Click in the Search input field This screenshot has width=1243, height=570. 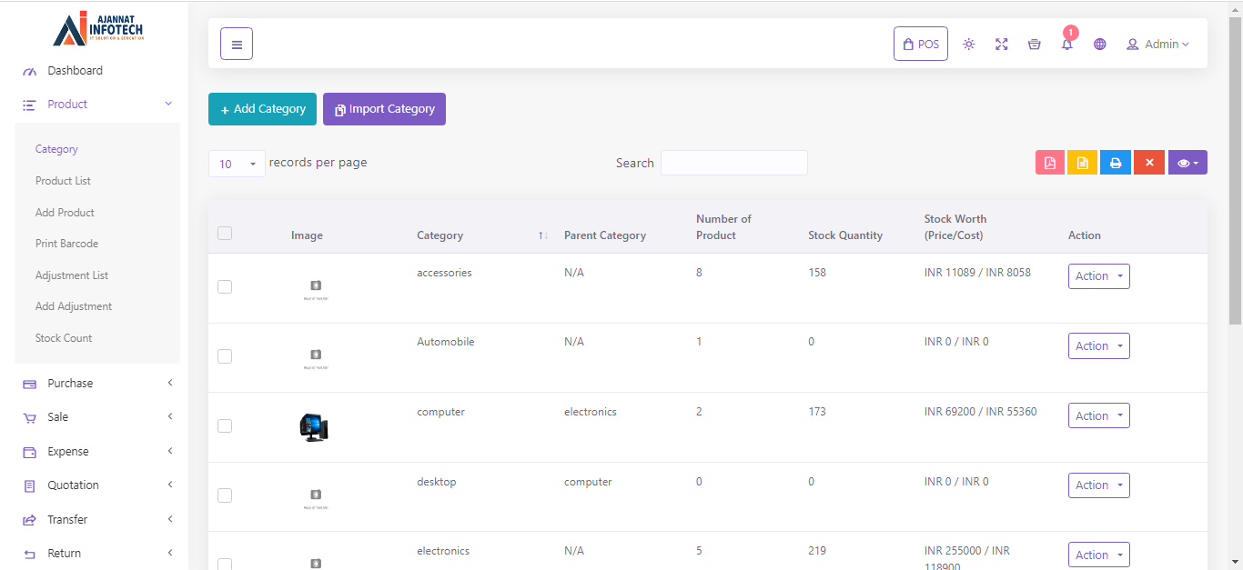tap(733, 163)
